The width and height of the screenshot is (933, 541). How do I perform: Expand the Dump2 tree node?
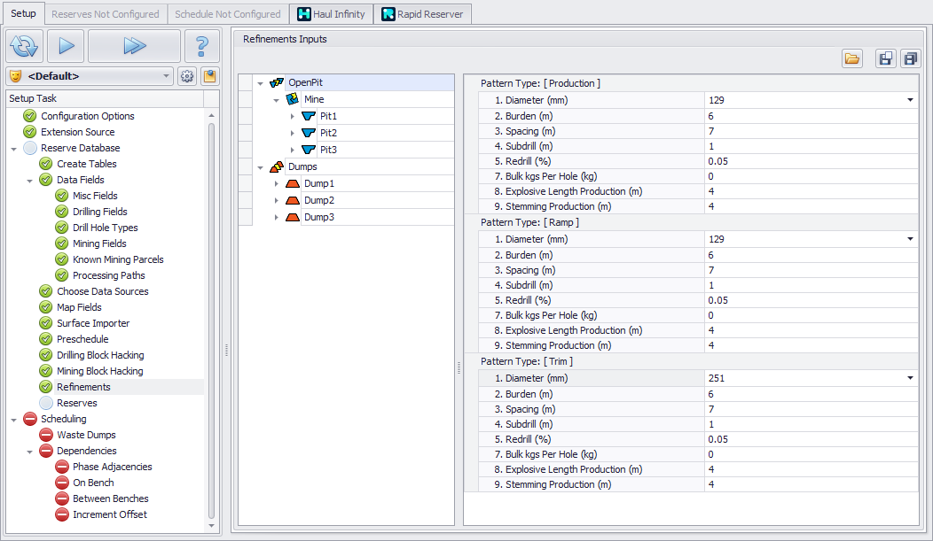coord(277,201)
